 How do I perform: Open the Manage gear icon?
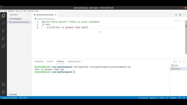3,92
